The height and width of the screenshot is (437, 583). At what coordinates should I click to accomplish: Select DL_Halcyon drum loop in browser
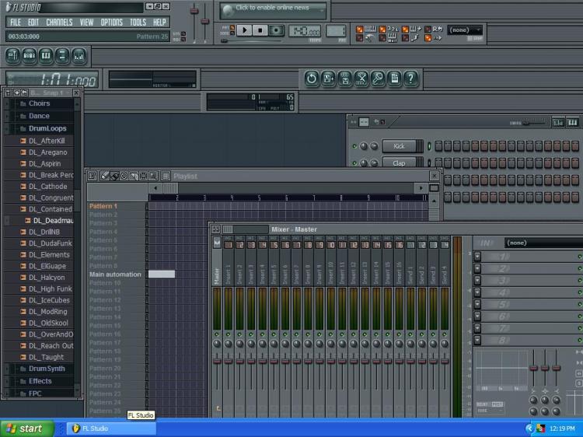pos(47,278)
